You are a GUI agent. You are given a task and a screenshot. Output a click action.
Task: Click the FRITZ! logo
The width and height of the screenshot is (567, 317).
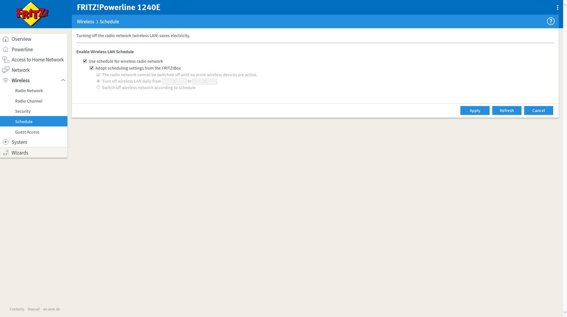33,14
